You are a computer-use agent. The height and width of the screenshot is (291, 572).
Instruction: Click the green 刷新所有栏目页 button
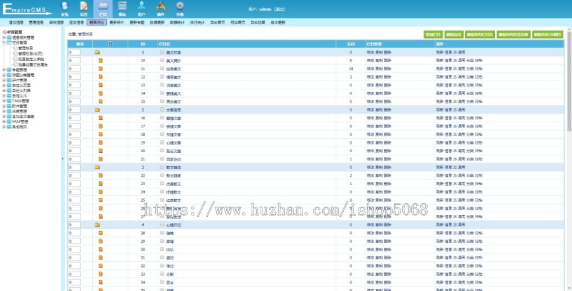[480, 35]
